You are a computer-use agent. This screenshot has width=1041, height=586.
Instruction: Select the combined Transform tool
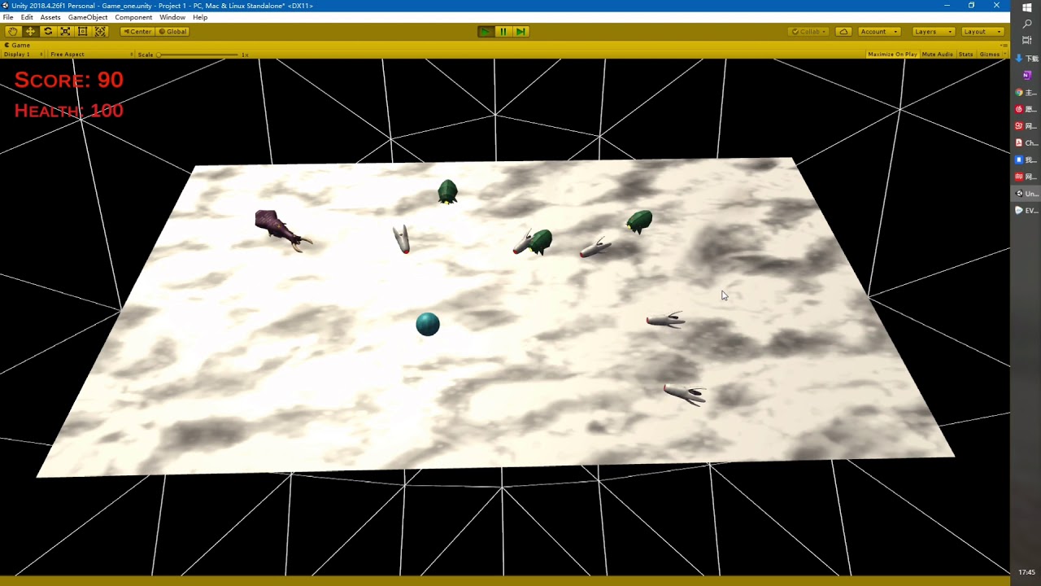(101, 31)
